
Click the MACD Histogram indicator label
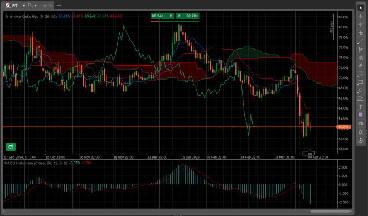(x=36, y=163)
